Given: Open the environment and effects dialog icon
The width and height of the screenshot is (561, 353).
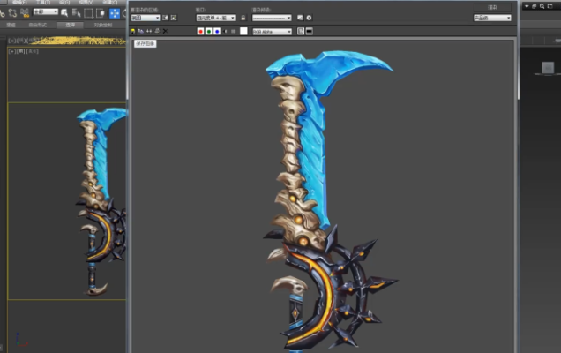Looking at the screenshot, I should [x=309, y=18].
